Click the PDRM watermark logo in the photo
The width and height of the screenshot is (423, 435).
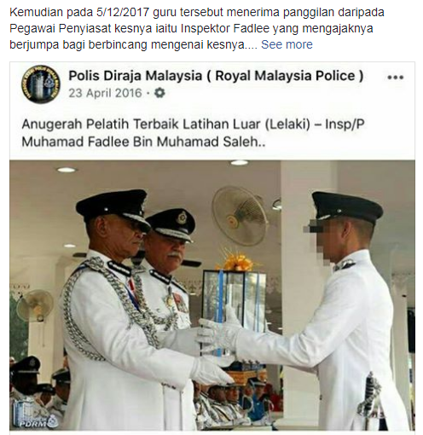click(36, 418)
